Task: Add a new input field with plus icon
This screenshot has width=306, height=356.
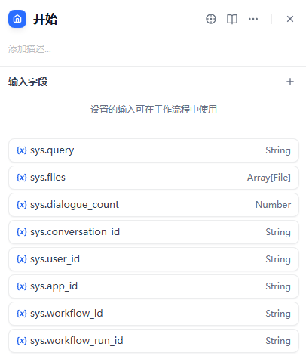Action: tap(290, 82)
